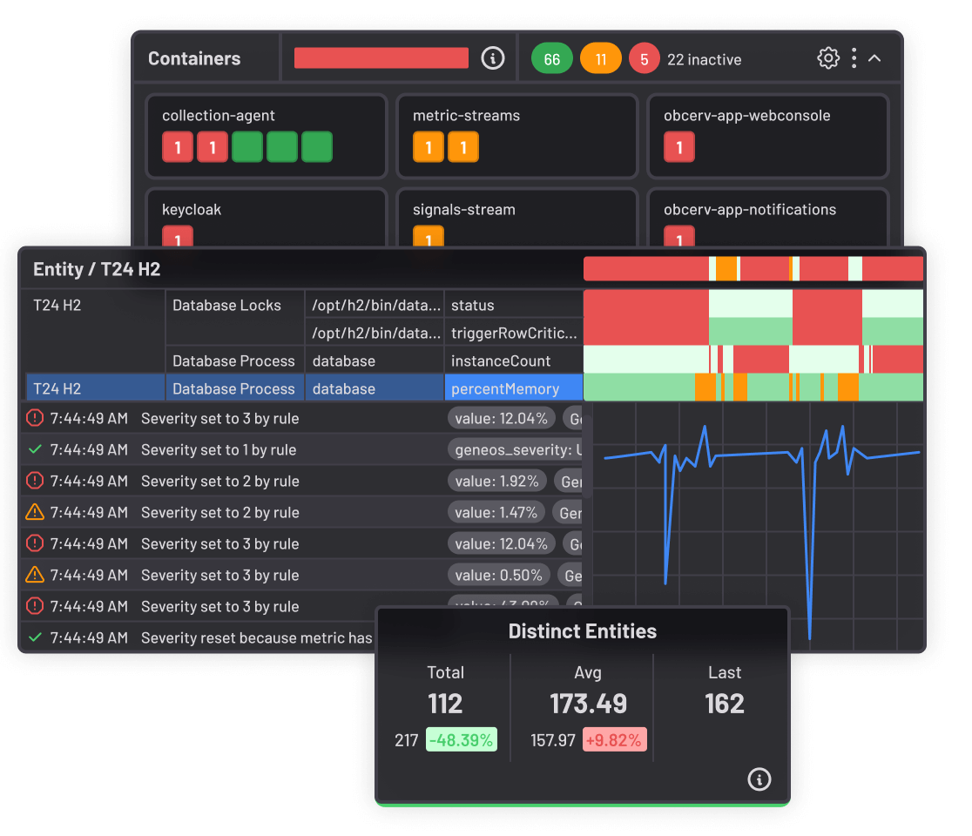This screenshot has width=972, height=836.
Task: Click the red tile in obcerv-app-webconsole
Action: 679,147
